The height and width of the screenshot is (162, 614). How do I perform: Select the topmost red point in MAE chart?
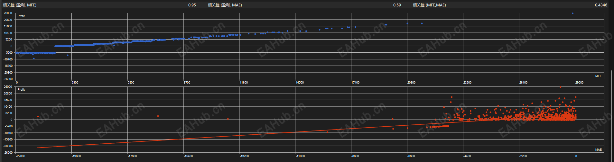tap(560, 87)
